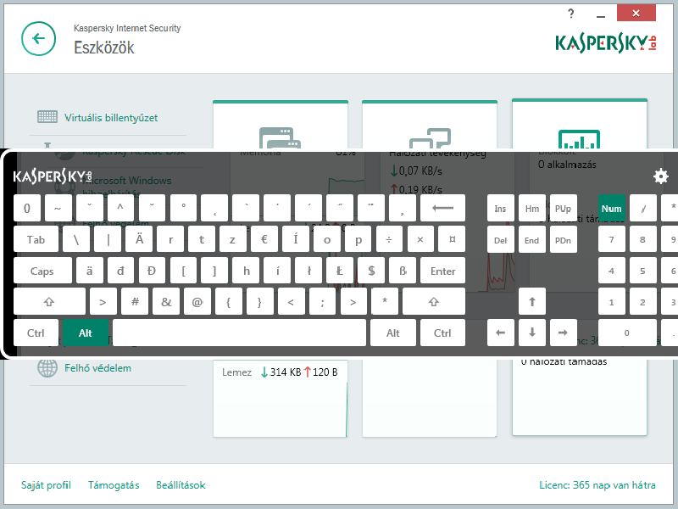This screenshot has height=509, width=678.
Task: Toggle the right Alt key
Action: coord(393,333)
